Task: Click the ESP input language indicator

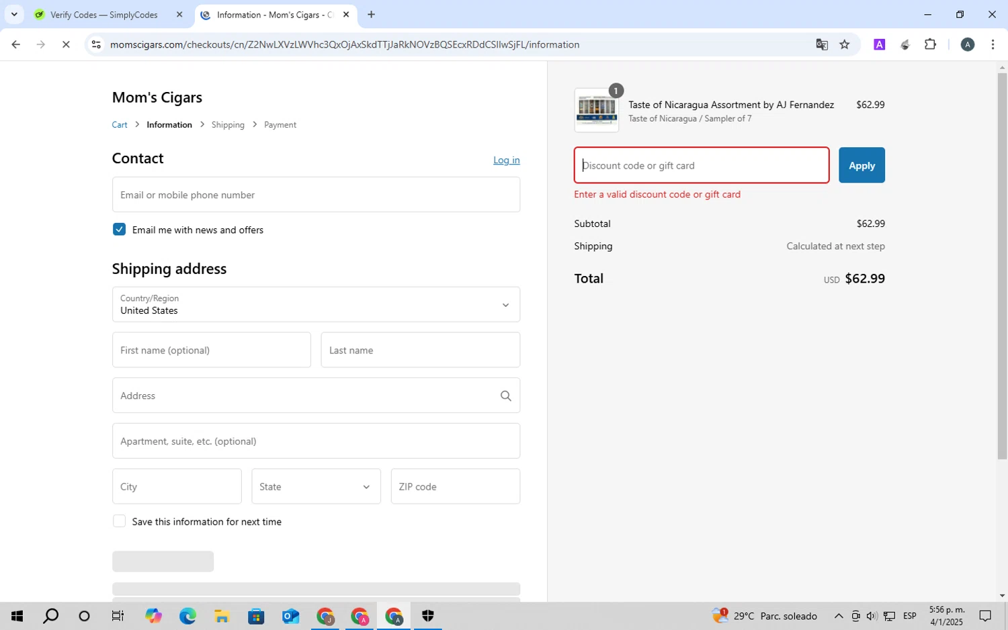Action: [910, 616]
